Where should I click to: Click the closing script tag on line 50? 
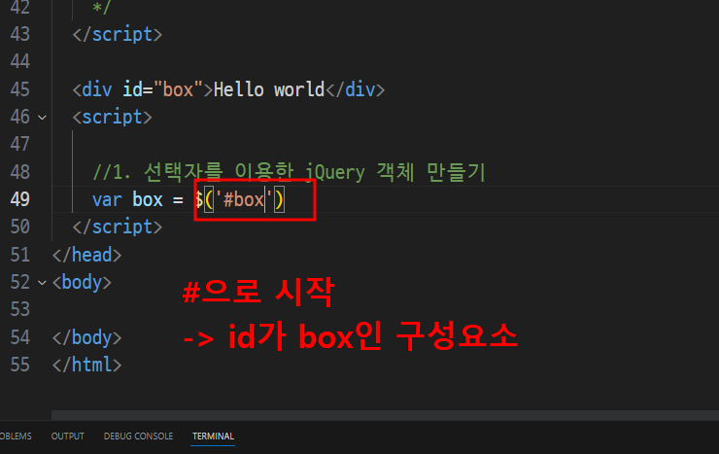click(x=118, y=227)
